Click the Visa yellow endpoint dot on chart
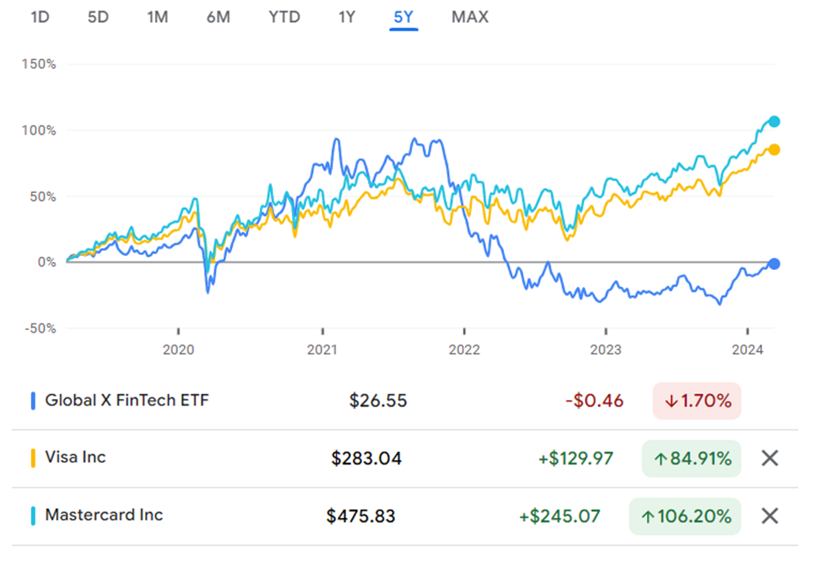 pyautogui.click(x=774, y=150)
